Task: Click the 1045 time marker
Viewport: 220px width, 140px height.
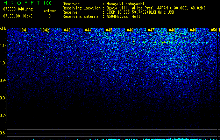Action: coord(108,30)
